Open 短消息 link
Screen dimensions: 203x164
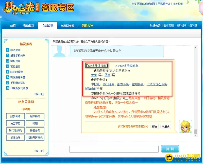click(193, 25)
